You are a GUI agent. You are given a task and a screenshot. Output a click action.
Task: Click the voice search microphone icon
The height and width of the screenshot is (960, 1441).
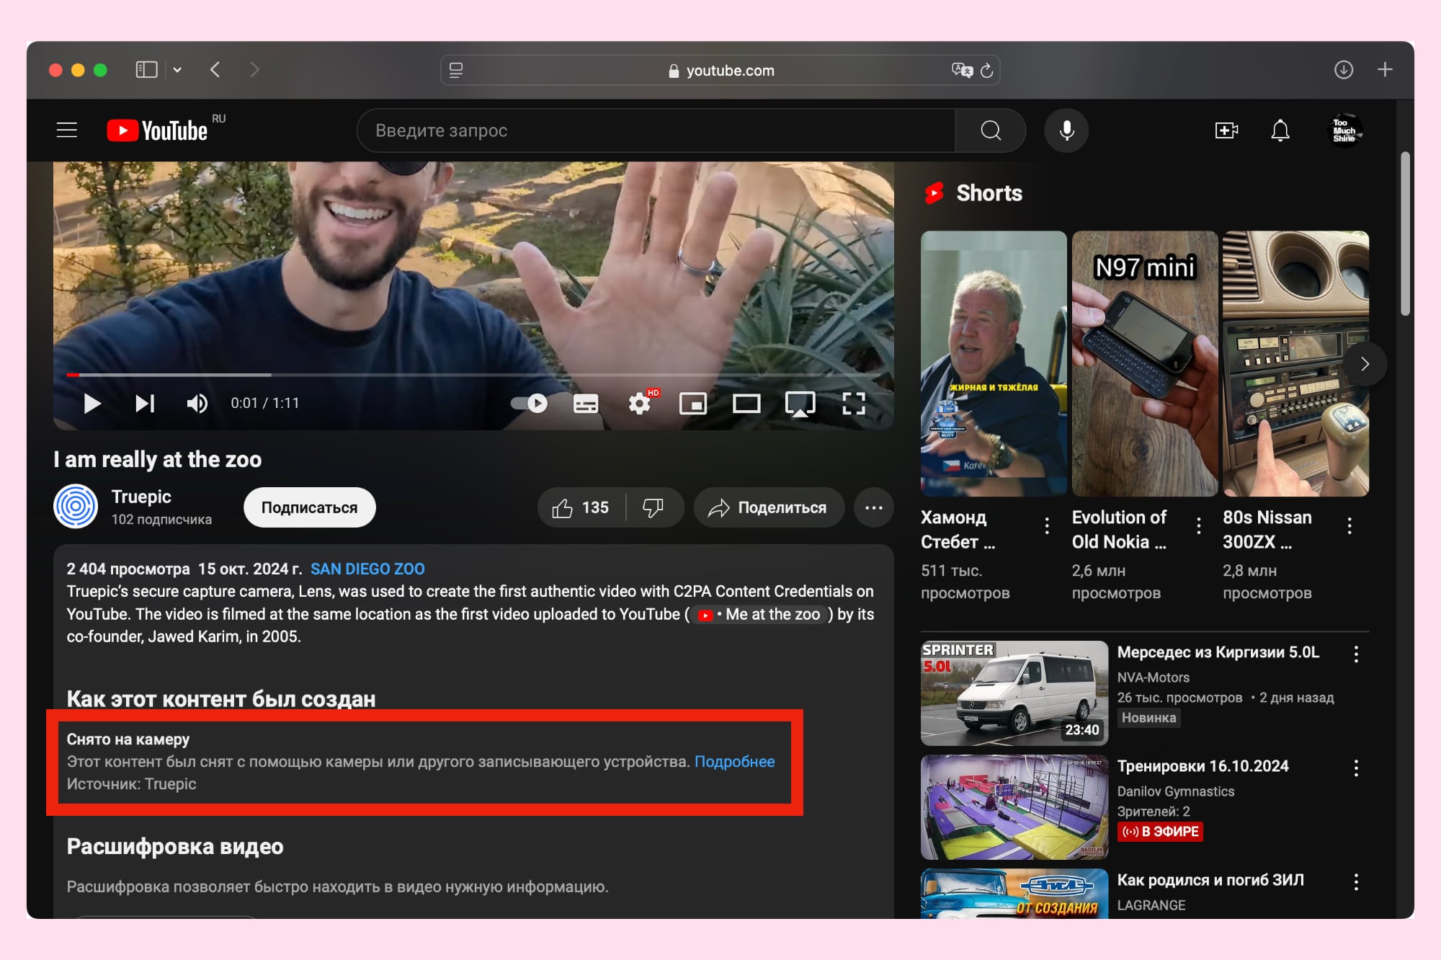coord(1066,130)
